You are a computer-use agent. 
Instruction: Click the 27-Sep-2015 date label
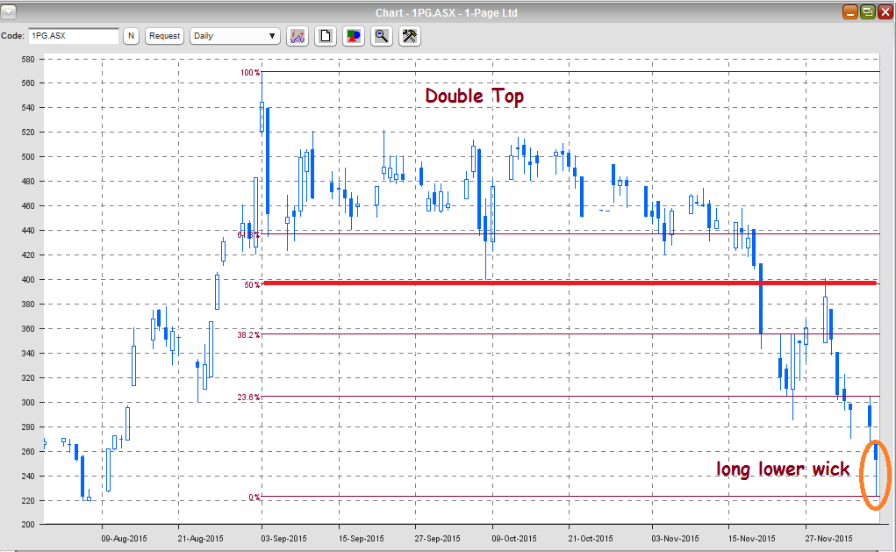(x=437, y=539)
